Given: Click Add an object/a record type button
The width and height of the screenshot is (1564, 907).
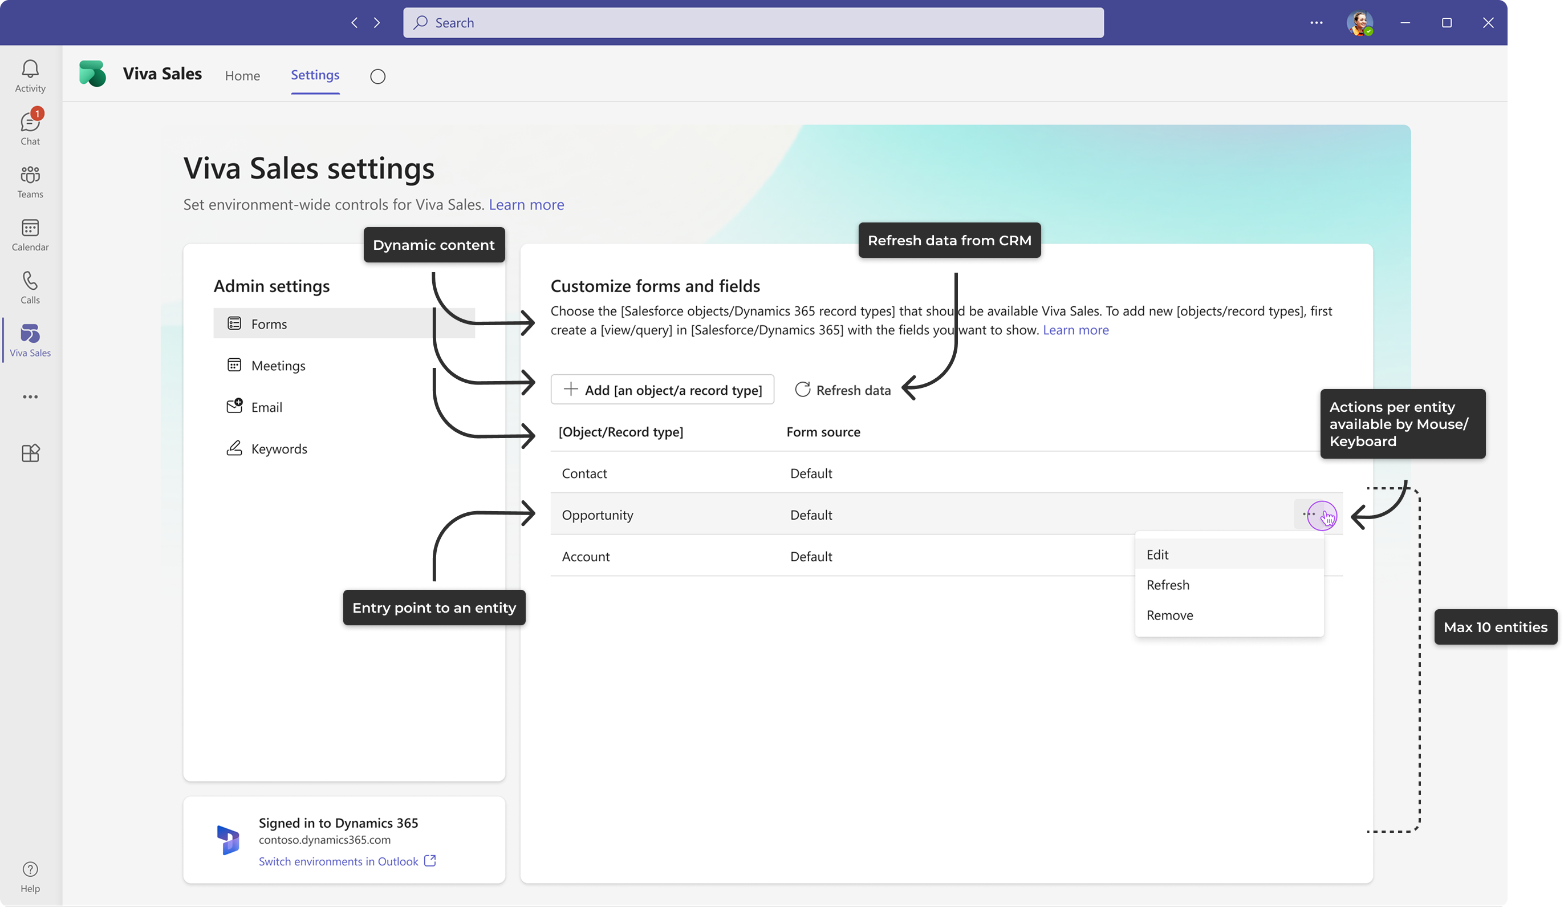Looking at the screenshot, I should point(661,389).
